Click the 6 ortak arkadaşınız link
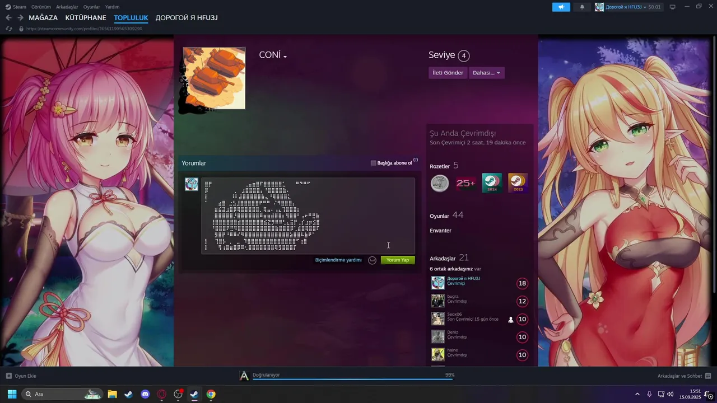 (455, 269)
